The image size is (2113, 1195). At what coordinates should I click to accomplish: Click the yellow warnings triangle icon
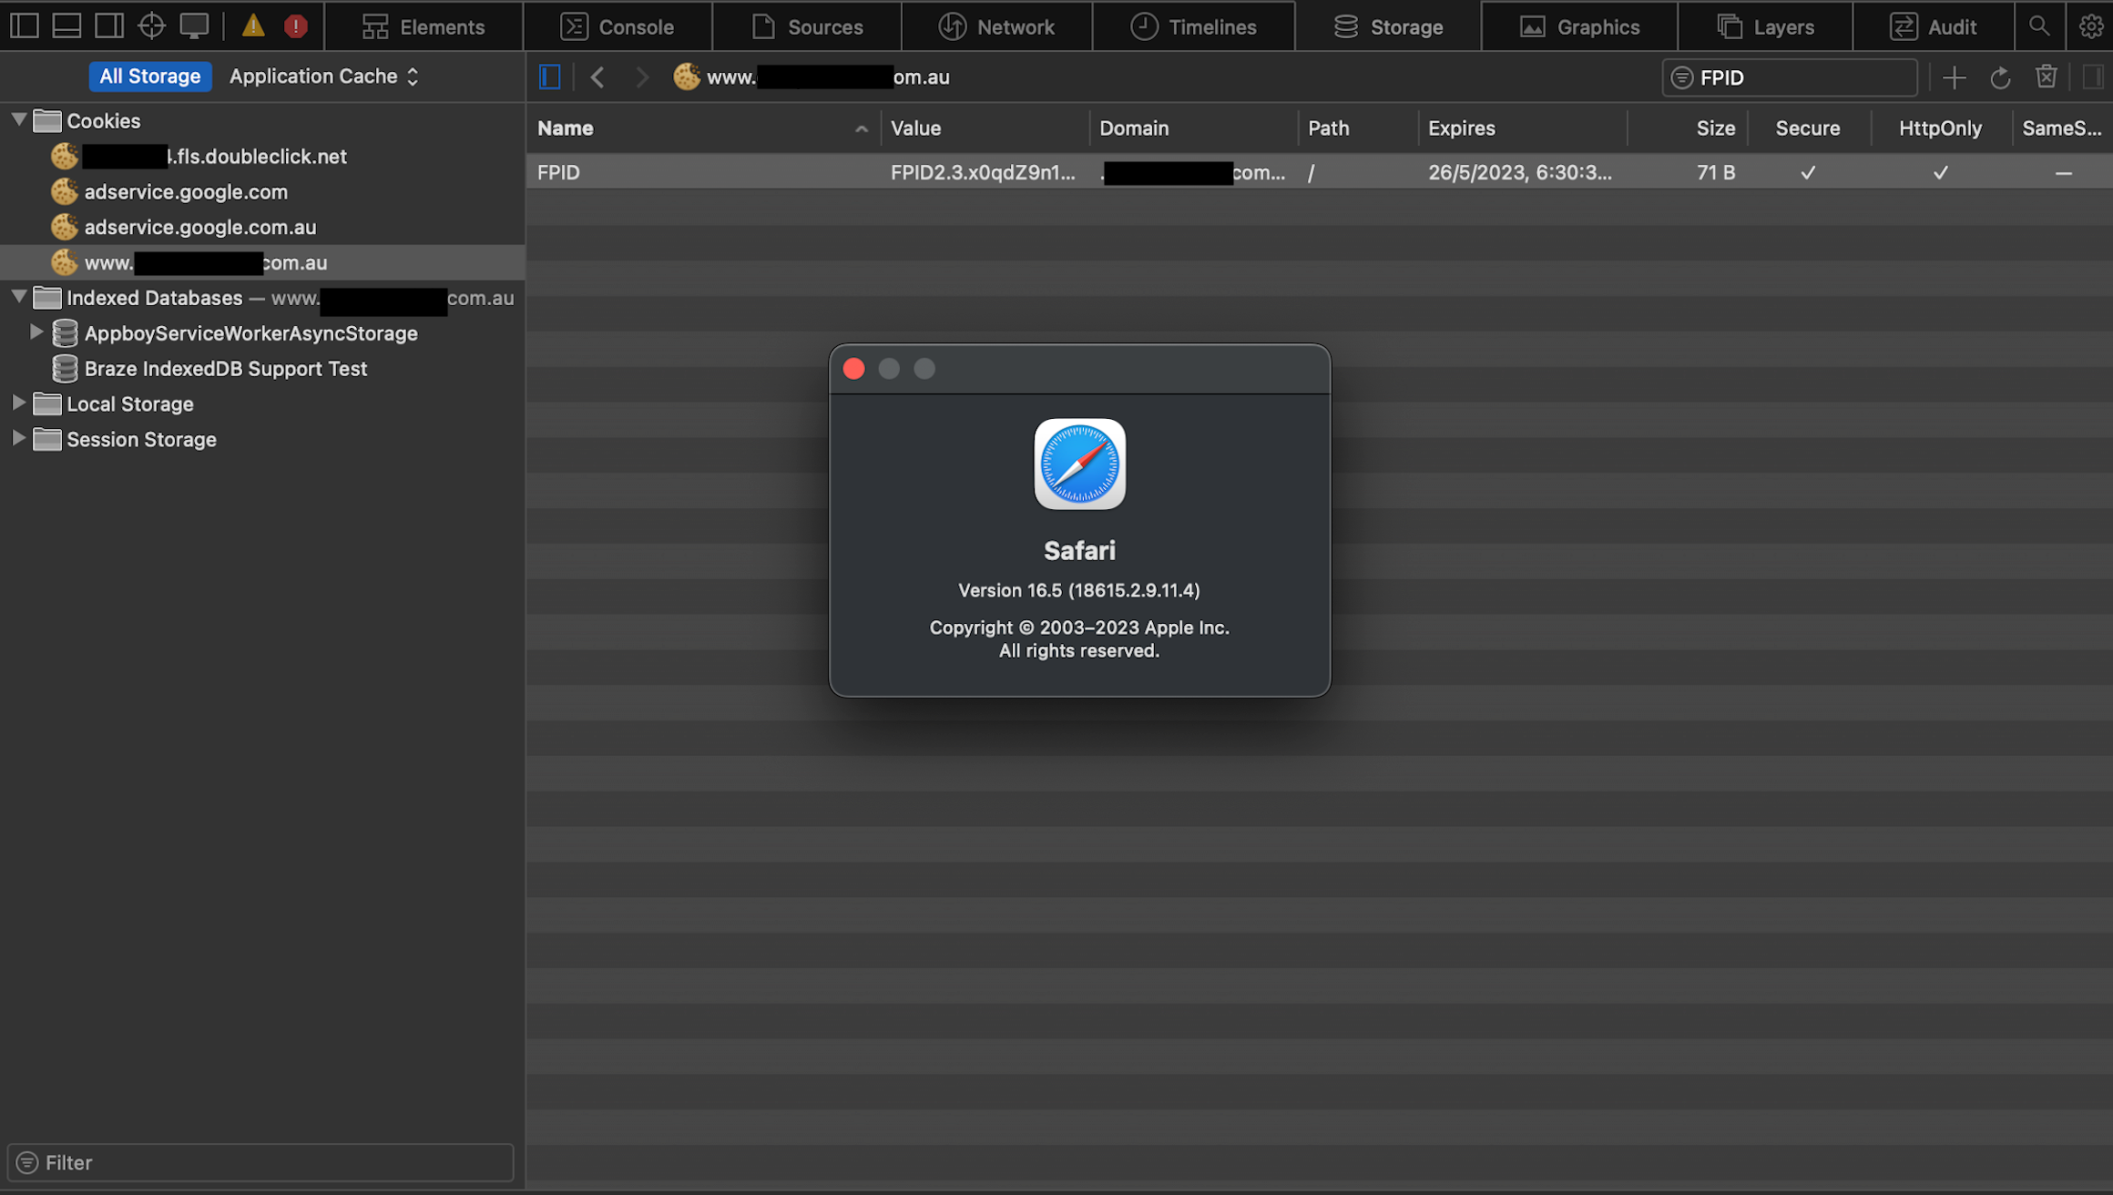253,26
